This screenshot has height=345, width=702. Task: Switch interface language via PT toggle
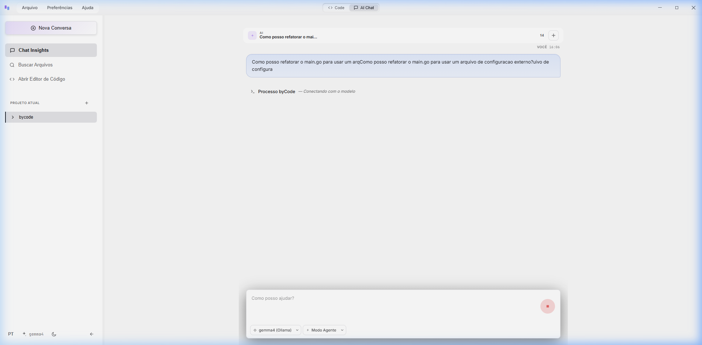click(11, 334)
